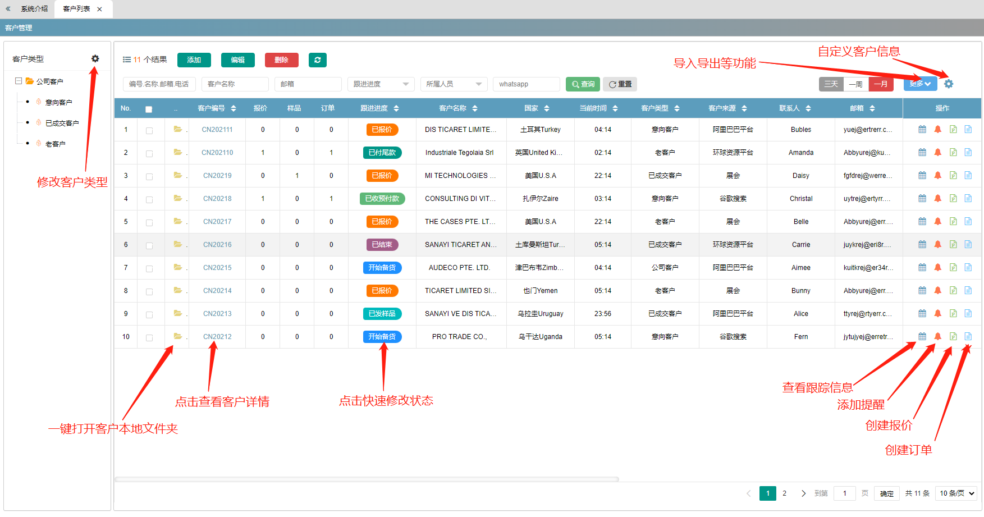The image size is (984, 517).
Task: Check the row checkbox for CN202111
Action: click(149, 130)
